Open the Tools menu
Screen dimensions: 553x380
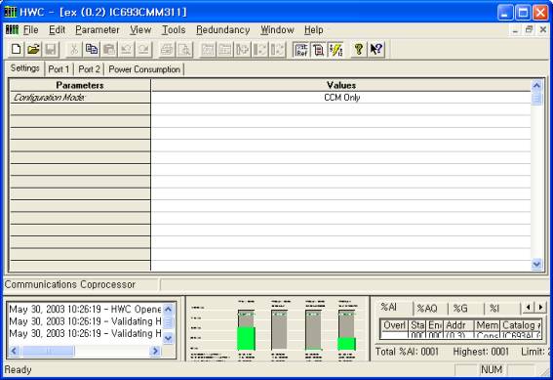(174, 30)
